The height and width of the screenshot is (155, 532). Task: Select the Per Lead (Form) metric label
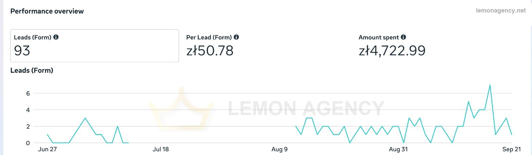[x=209, y=38]
